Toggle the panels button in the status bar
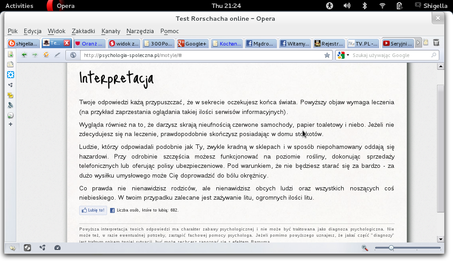 tap(12, 248)
